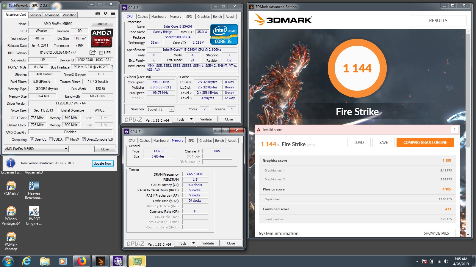Click the bus interface question mark icon

(112, 67)
